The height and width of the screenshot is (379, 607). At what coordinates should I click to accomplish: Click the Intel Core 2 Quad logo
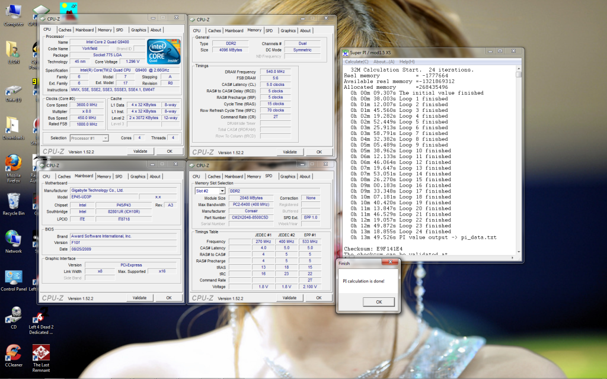[x=164, y=52]
